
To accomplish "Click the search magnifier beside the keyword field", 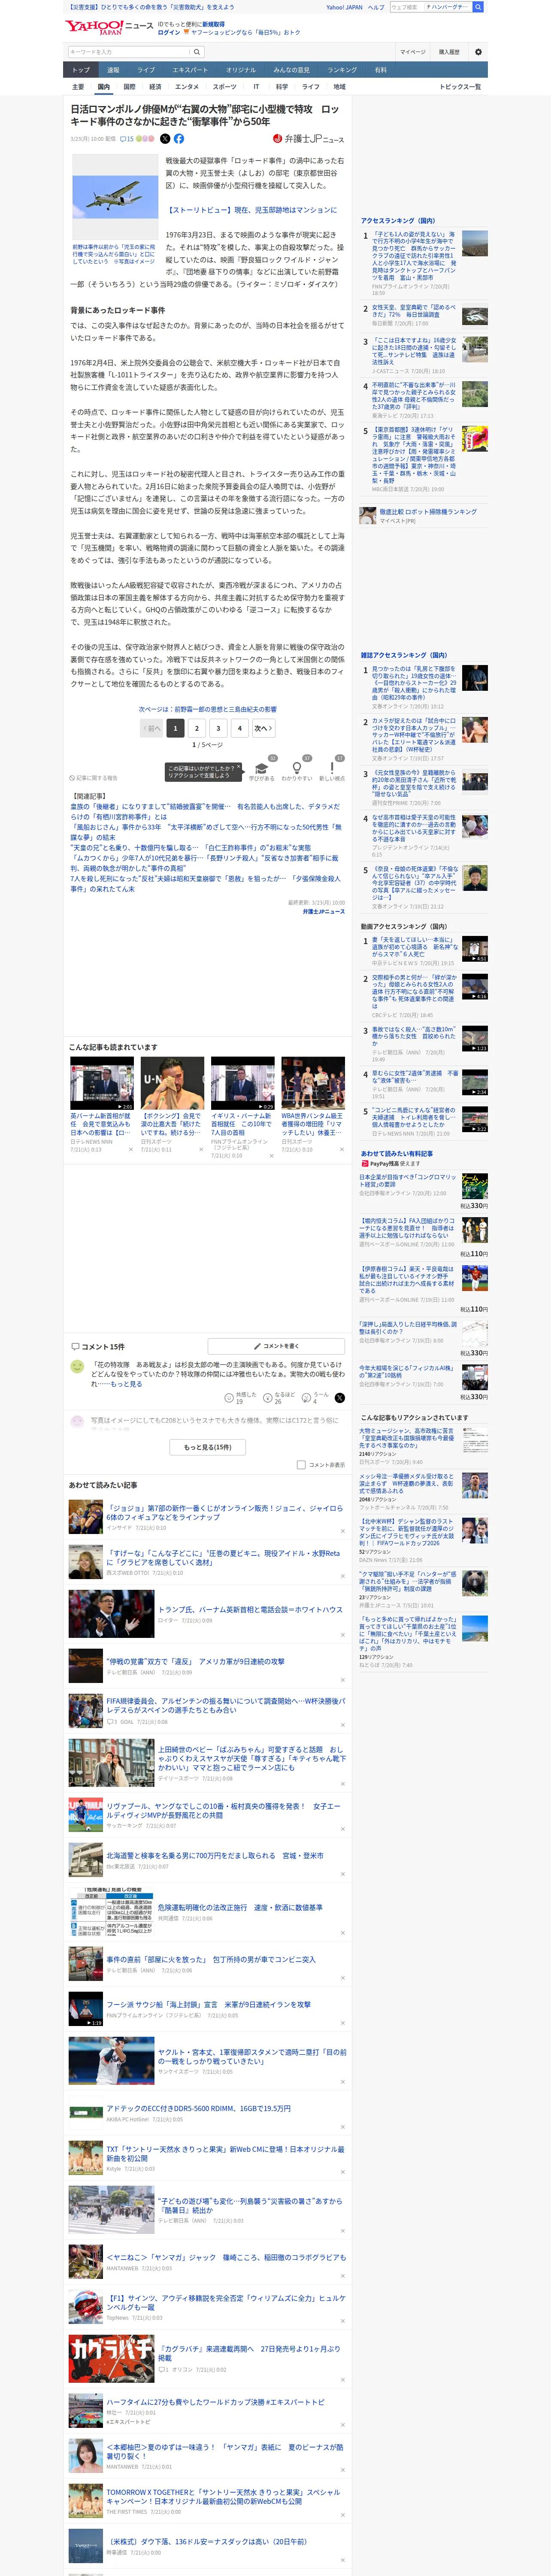I will (197, 52).
